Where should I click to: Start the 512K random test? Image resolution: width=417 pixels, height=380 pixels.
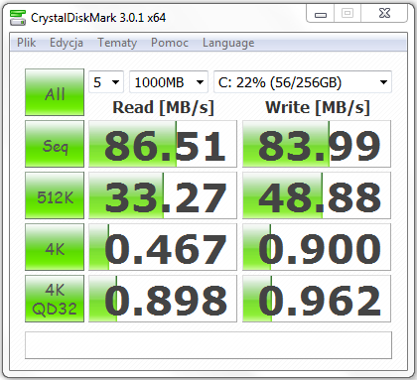click(55, 195)
